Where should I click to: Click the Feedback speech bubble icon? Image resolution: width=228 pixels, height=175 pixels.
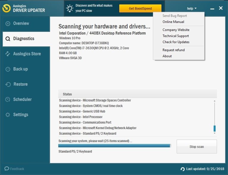(7, 168)
